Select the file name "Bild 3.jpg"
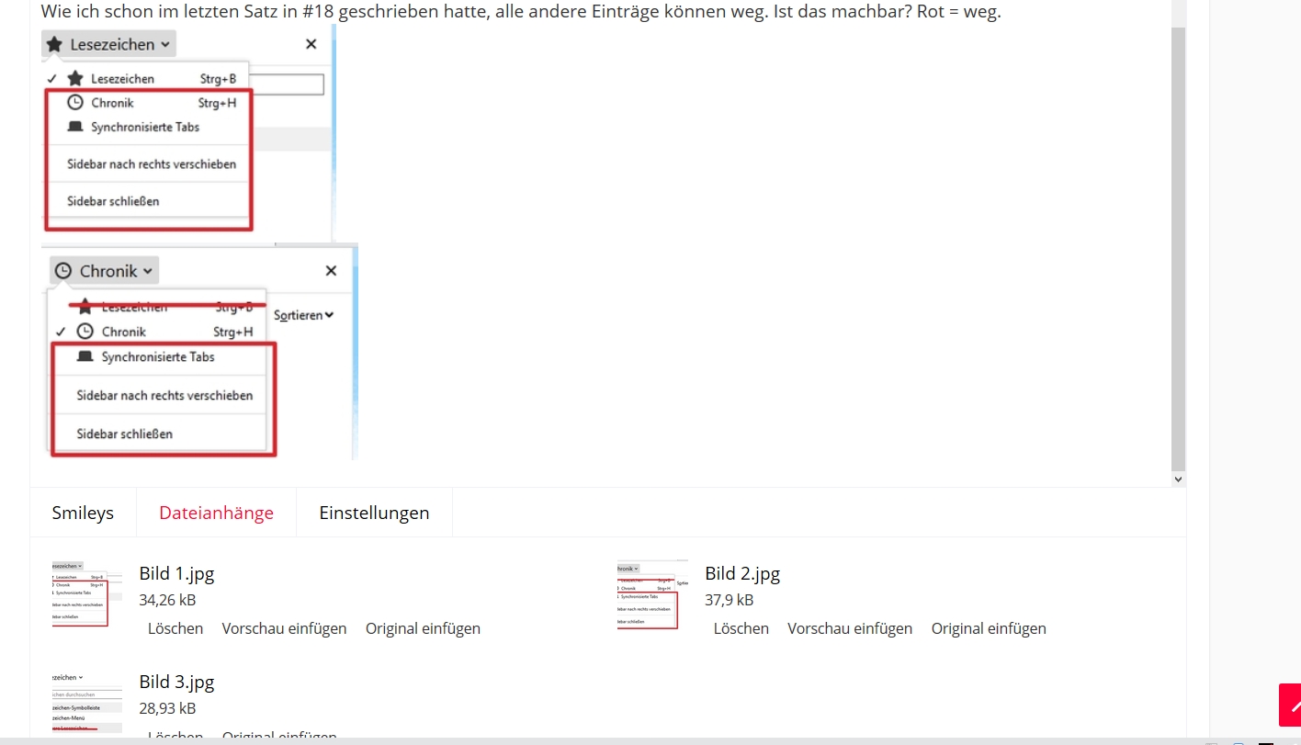The height and width of the screenshot is (745, 1301). [x=176, y=682]
